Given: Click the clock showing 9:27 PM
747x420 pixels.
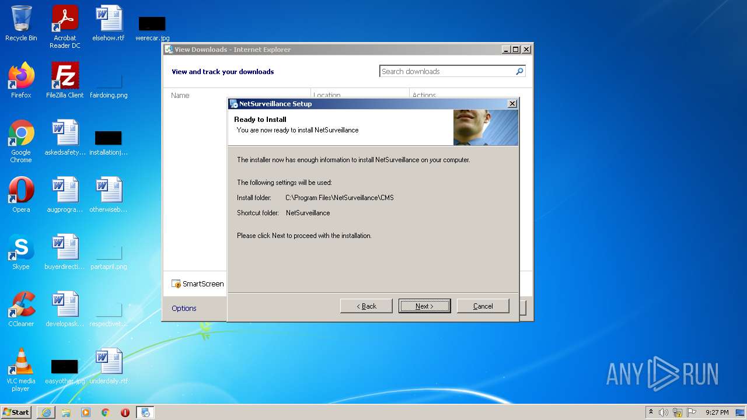Looking at the screenshot, I should pyautogui.click(x=717, y=412).
